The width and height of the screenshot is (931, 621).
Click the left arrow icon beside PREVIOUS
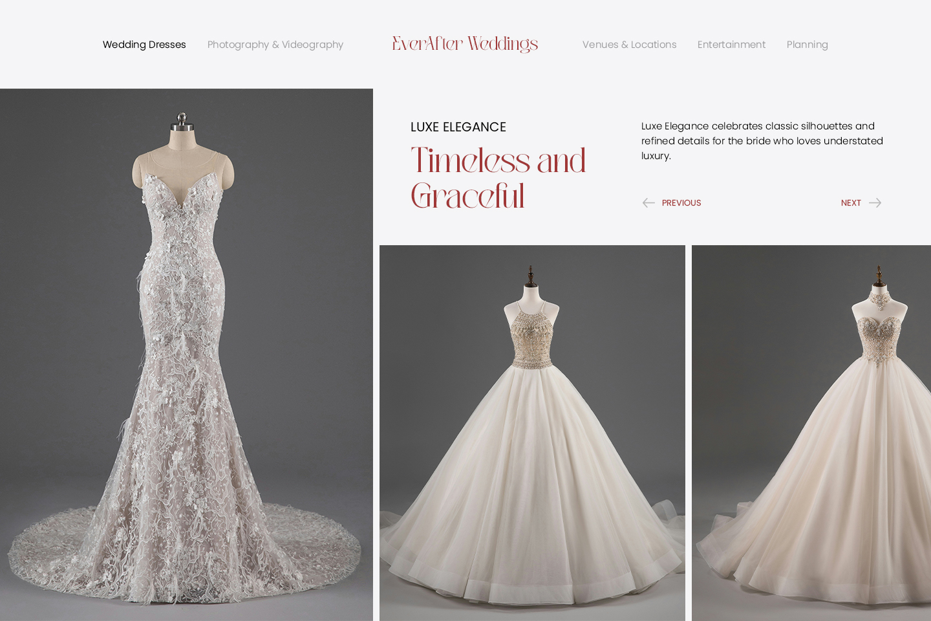648,202
